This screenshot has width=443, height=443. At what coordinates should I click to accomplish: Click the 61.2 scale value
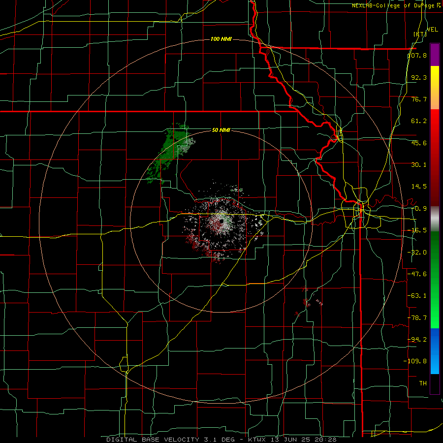point(419,121)
